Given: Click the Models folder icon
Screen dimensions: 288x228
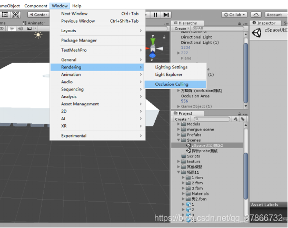Looking at the screenshot, I should 184,124.
